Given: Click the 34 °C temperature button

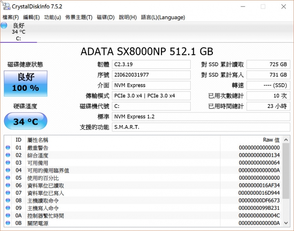Looking at the screenshot, I should point(25,121).
